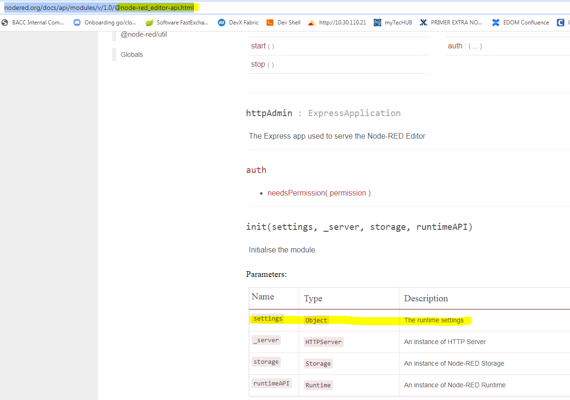Click the myTecHUB bookmark icon

point(377,22)
